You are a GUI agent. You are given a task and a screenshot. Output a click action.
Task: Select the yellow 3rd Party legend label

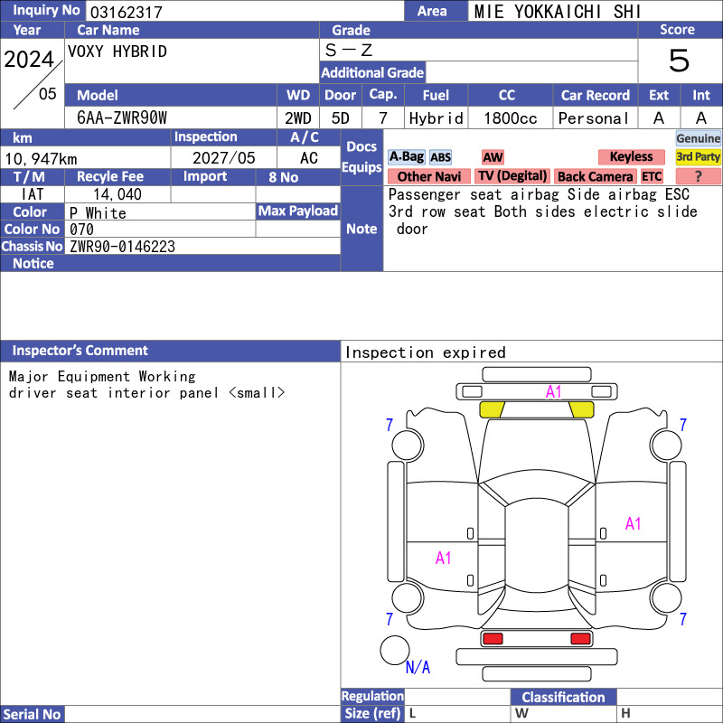[698, 157]
